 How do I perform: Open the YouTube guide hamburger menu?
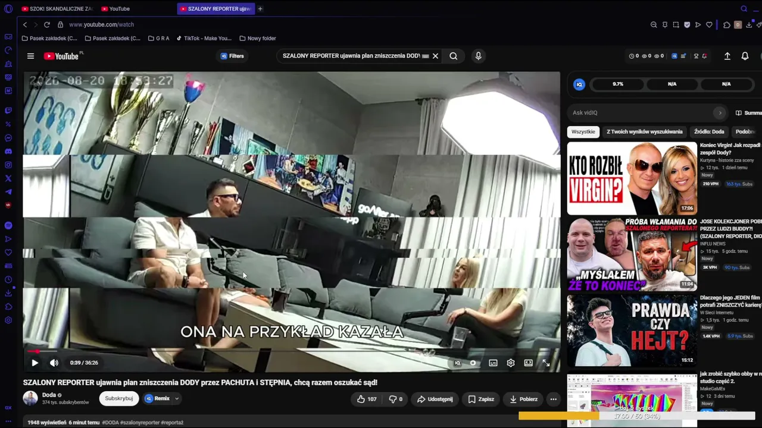30,56
